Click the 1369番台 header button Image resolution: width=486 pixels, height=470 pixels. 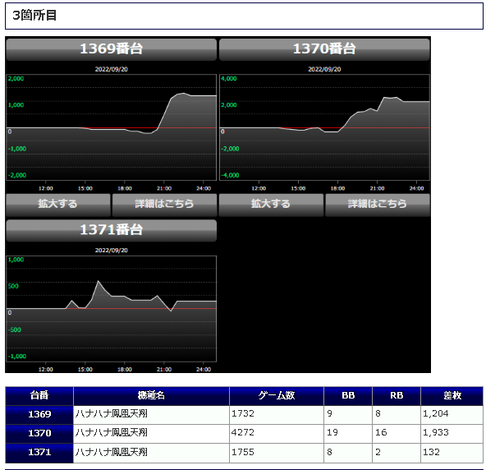coord(112,49)
